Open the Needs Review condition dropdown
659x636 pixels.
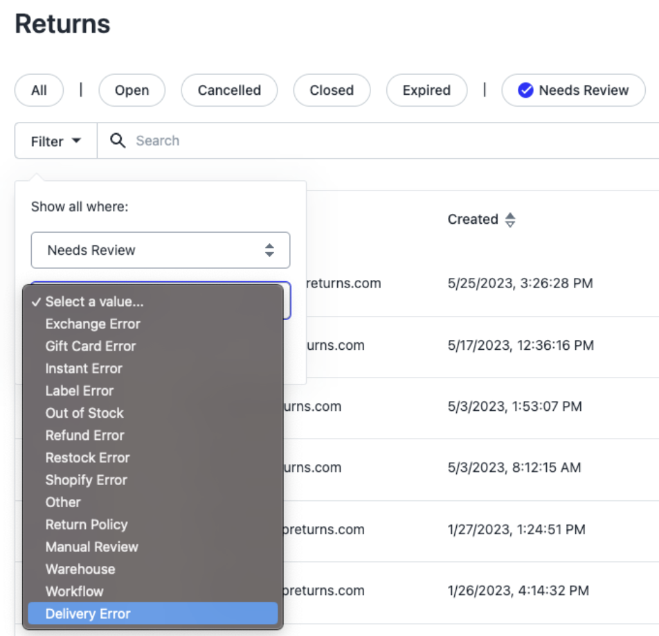[x=160, y=250]
